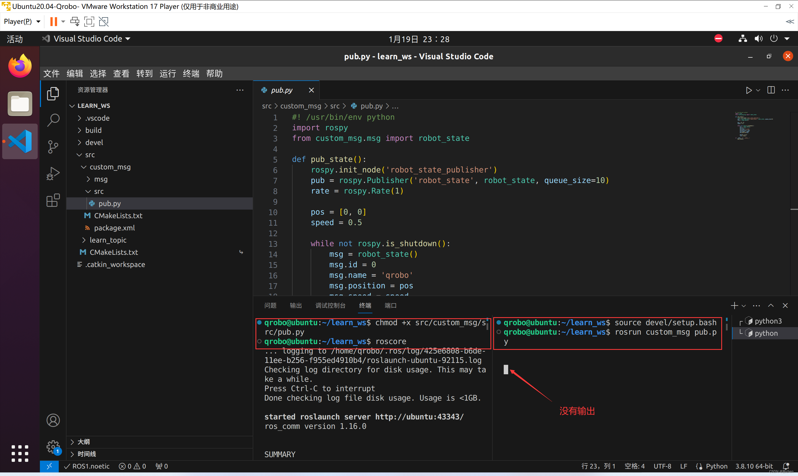This screenshot has height=476, width=798.
Task: Select the python3 terminal in list
Action: (764, 321)
